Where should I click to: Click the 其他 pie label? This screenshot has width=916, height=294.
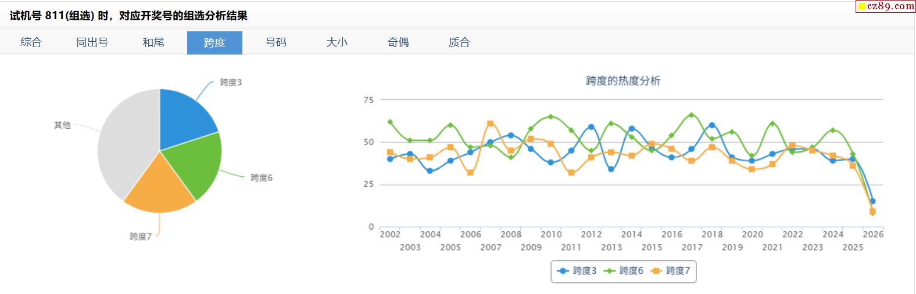tap(62, 125)
